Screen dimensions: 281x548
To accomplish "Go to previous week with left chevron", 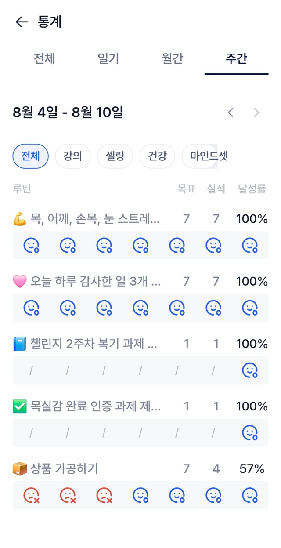I will (230, 113).
